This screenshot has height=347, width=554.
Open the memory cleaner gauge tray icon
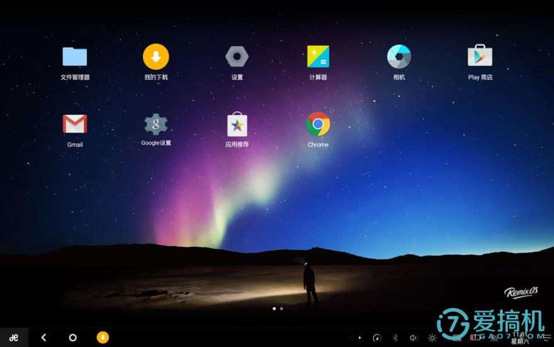pos(377,338)
